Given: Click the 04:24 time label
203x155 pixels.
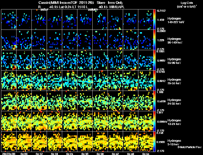Looking at the screenshot, I should 70,154.
